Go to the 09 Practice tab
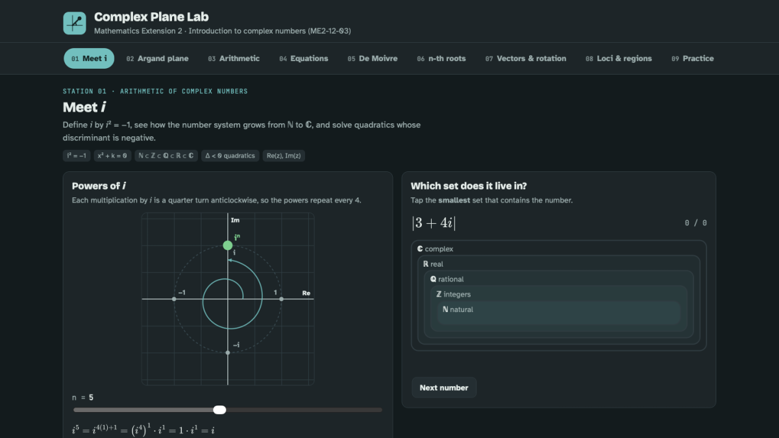Screen dimensions: 779x438 (692, 58)
